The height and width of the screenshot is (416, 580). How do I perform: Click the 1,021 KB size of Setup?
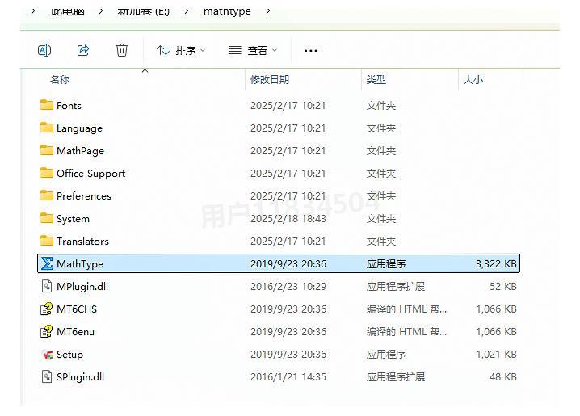[x=496, y=355]
